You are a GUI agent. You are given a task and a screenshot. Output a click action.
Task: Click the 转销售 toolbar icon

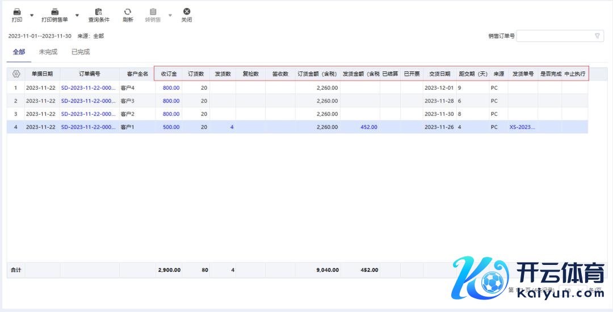153,12
